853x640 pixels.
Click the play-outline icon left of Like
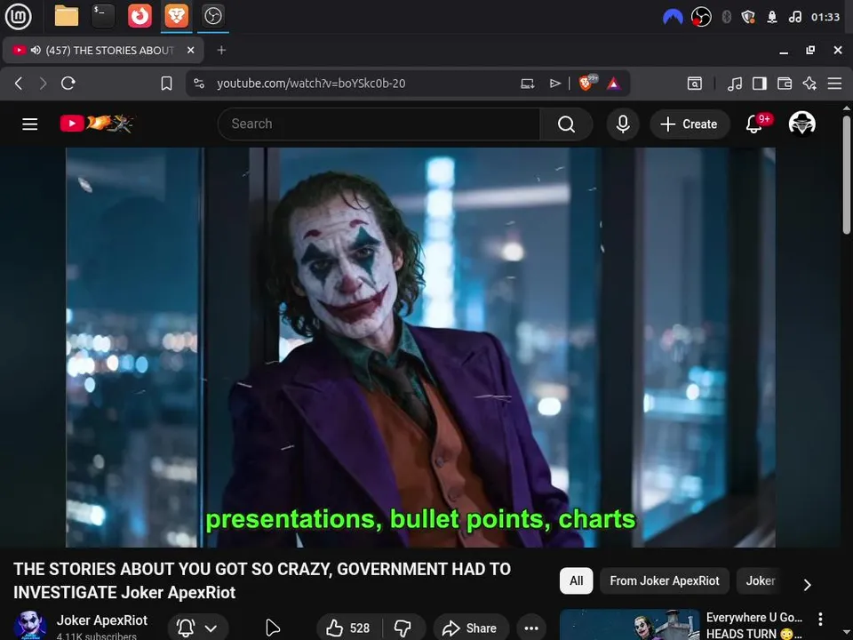[x=273, y=628]
